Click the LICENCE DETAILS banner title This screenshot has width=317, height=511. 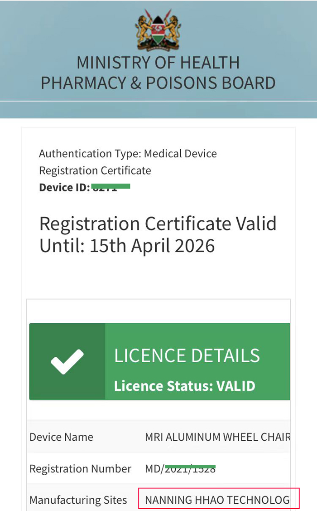pos(187,355)
